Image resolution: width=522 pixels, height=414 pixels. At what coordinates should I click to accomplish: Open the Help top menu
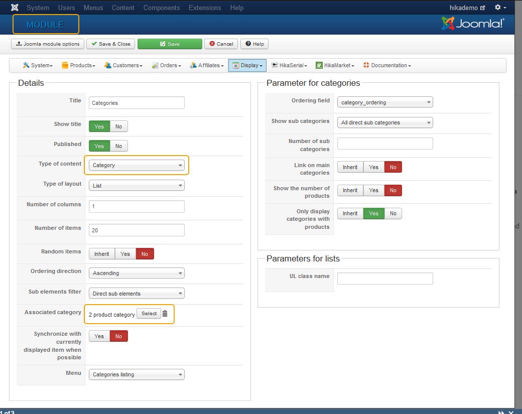pyautogui.click(x=237, y=8)
